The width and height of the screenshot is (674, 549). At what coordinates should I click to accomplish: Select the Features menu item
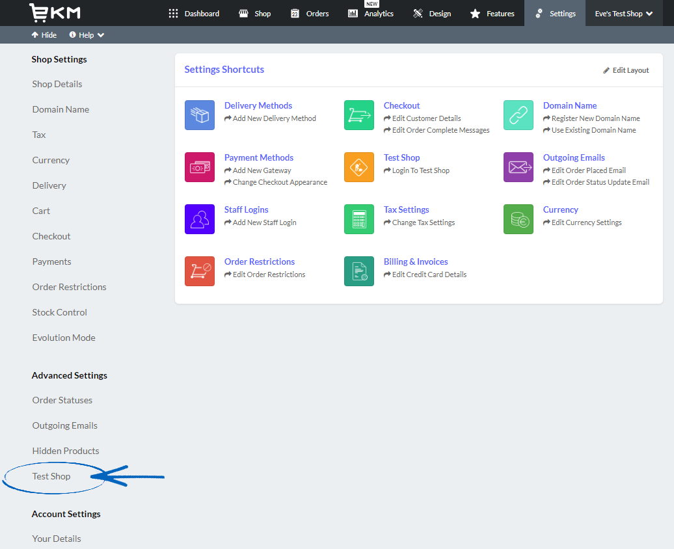click(492, 14)
